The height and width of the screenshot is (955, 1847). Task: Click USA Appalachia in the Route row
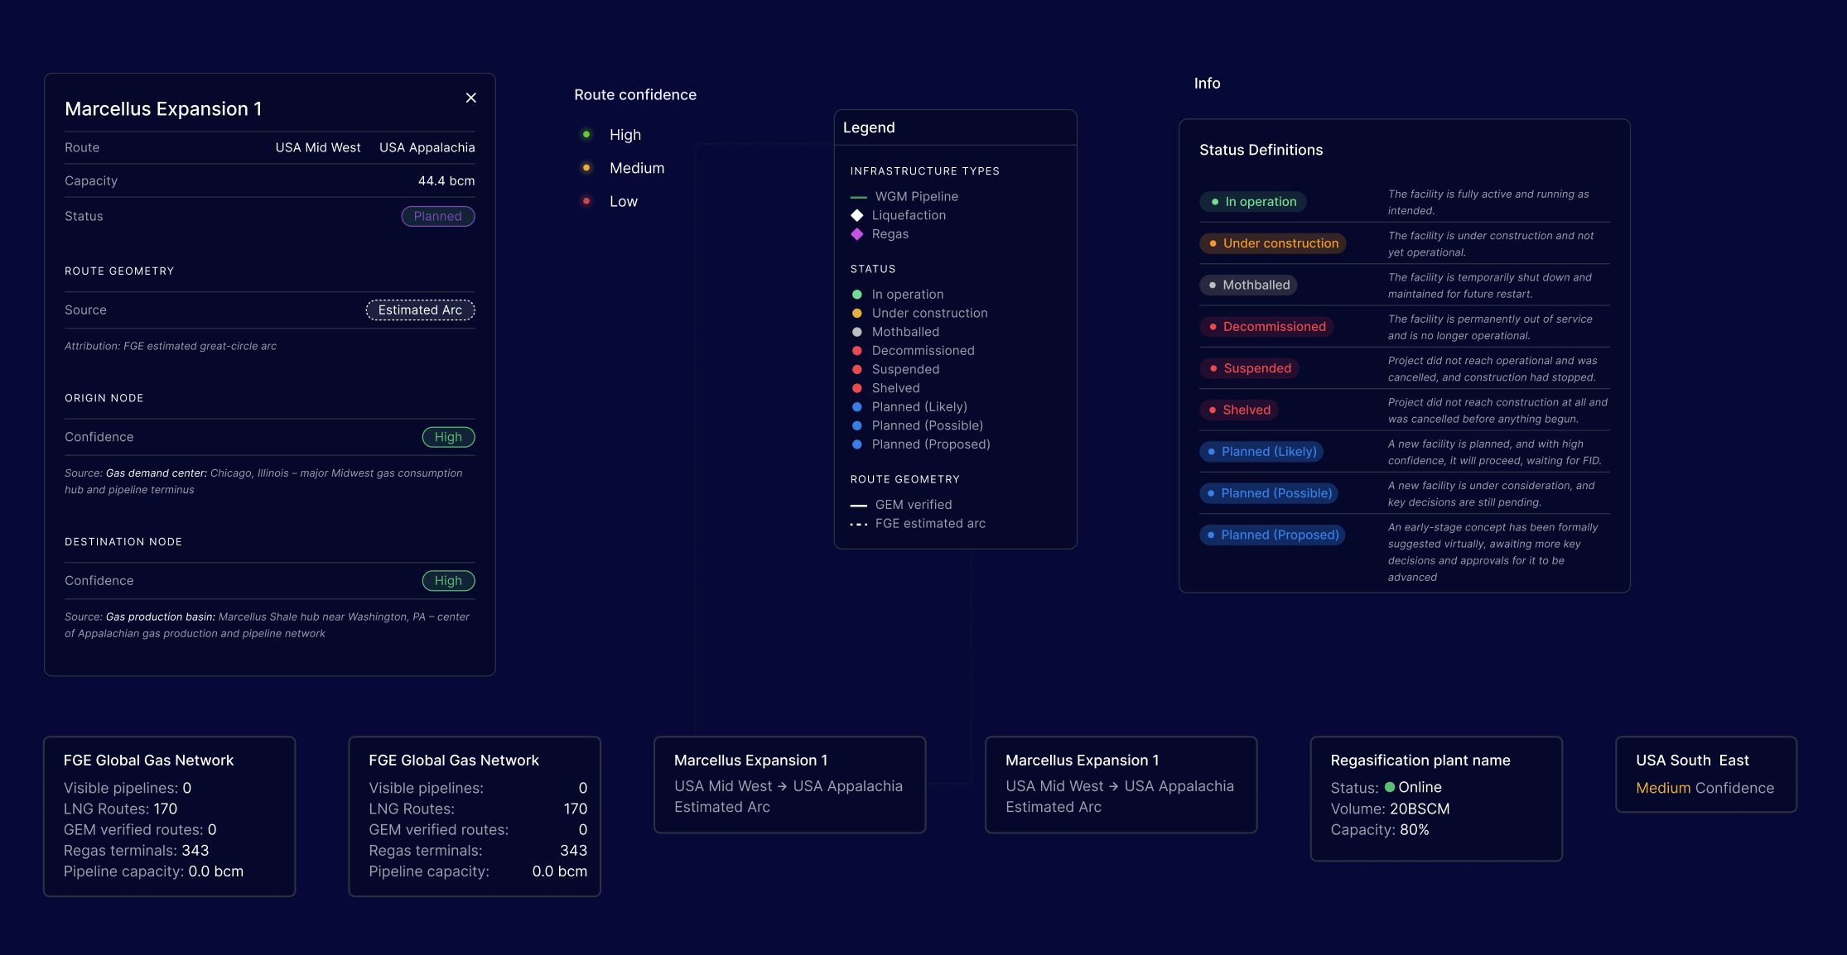427,147
